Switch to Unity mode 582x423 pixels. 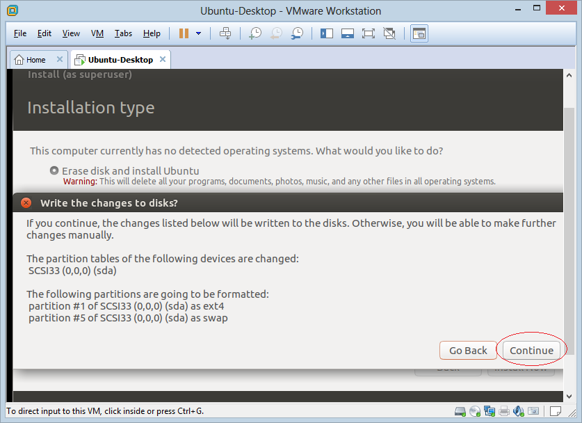389,33
